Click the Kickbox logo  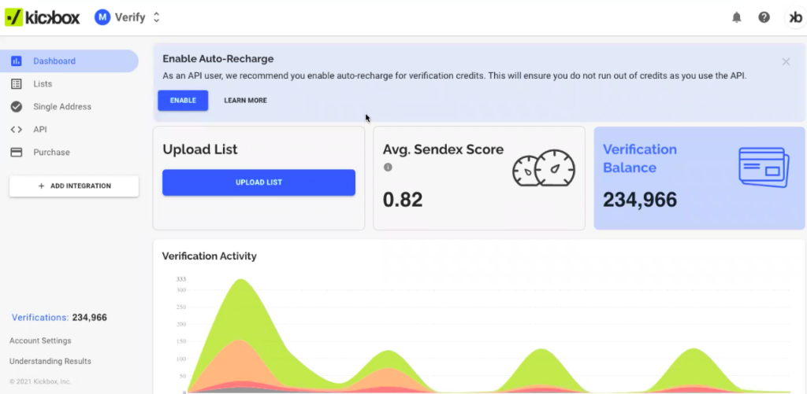(x=43, y=17)
